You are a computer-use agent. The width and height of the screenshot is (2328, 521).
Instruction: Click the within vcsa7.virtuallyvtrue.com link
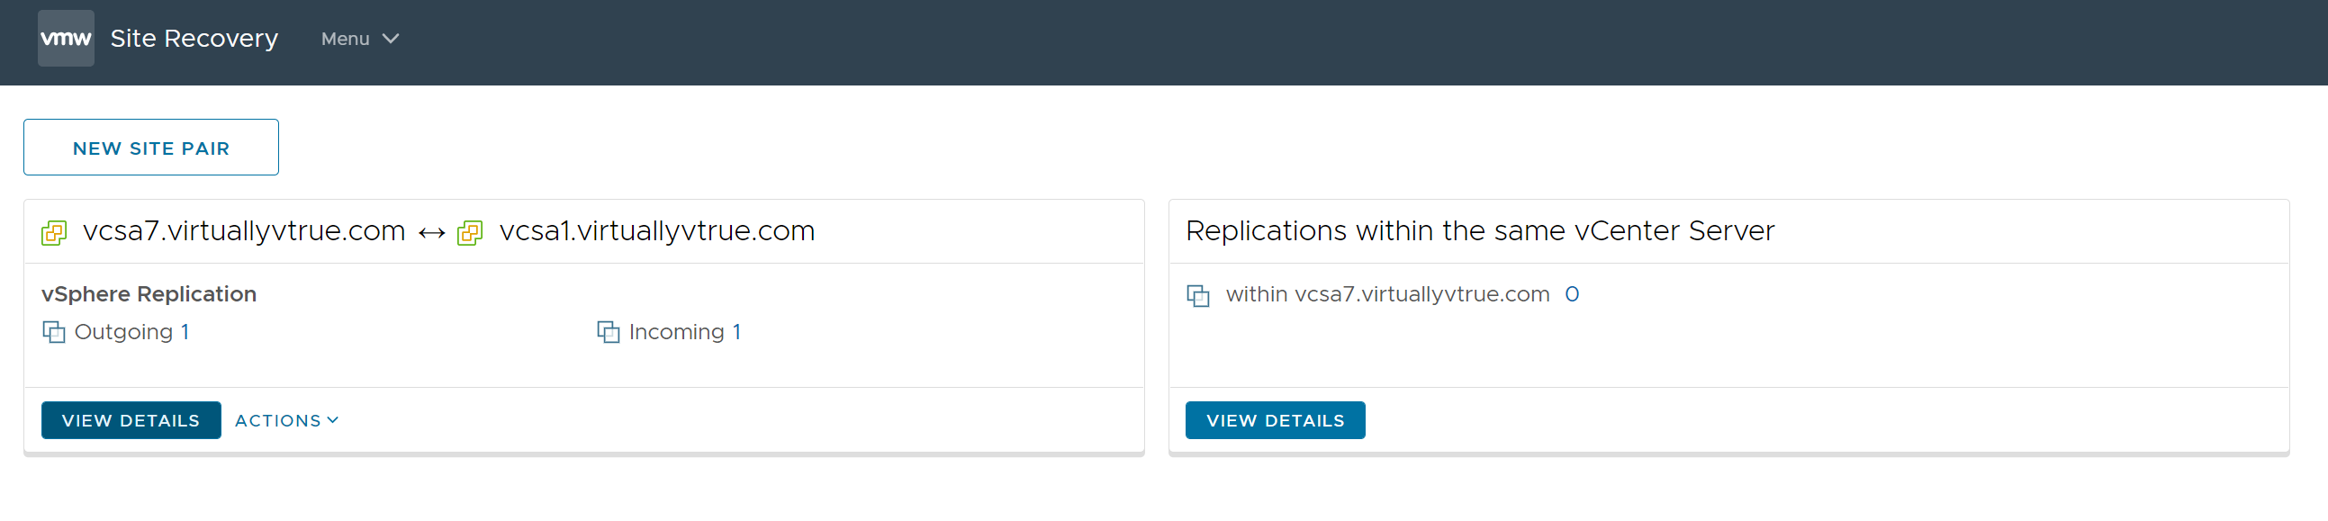pyautogui.click(x=1386, y=294)
